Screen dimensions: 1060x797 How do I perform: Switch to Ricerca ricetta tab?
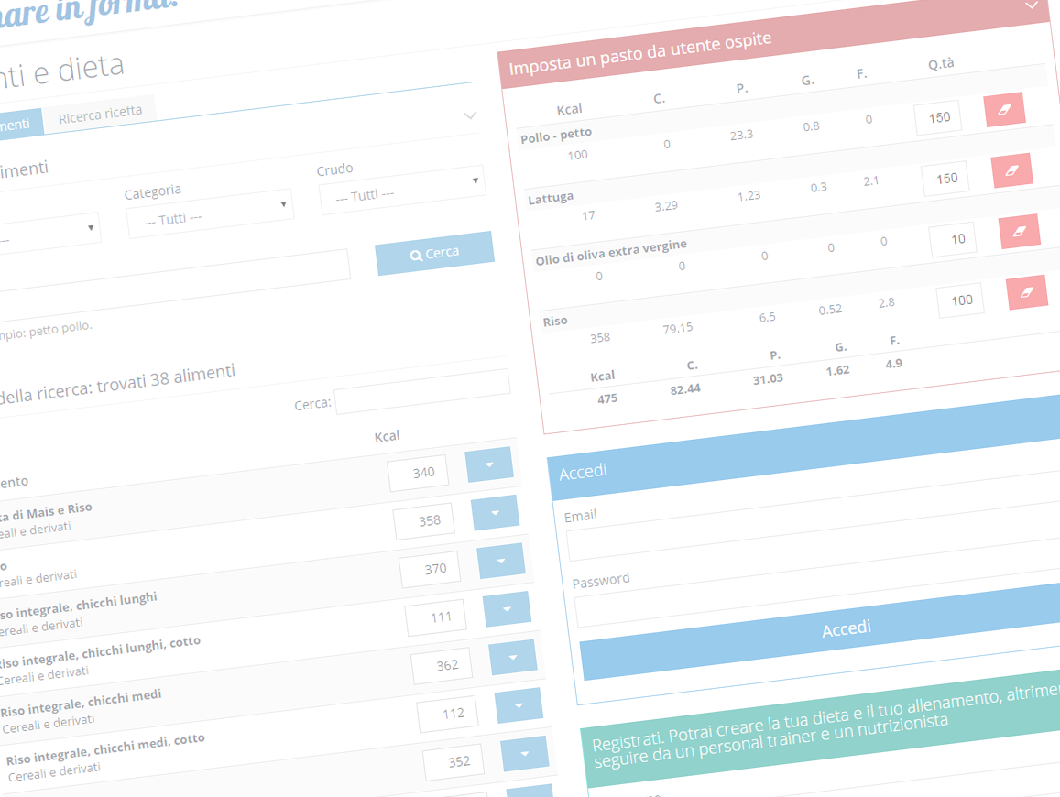pyautogui.click(x=100, y=115)
